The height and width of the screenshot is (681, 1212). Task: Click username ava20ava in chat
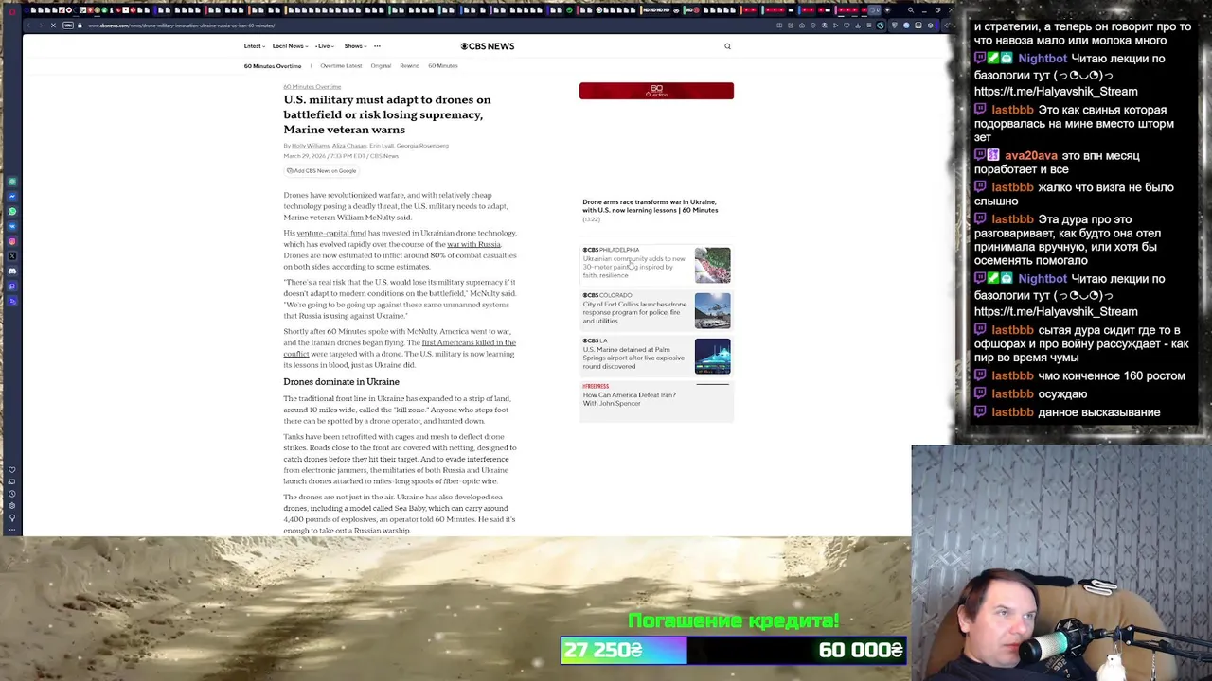point(1031,155)
